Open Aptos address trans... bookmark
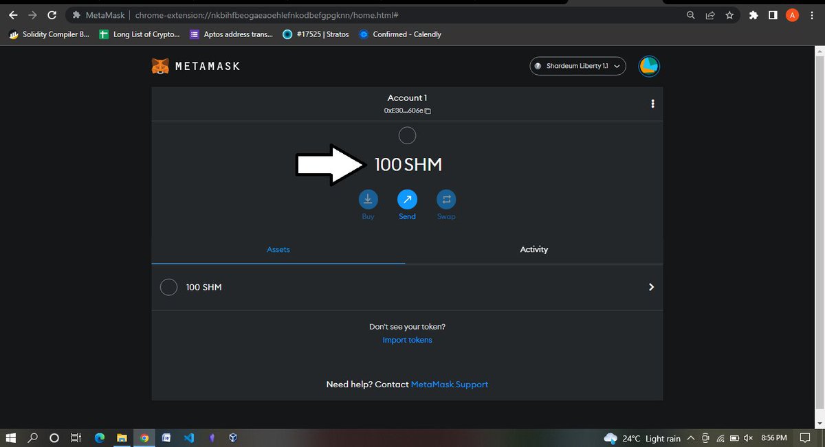The image size is (825, 447). point(231,34)
